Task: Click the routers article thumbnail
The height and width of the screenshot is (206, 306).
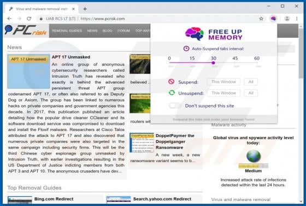Action: 140,104
